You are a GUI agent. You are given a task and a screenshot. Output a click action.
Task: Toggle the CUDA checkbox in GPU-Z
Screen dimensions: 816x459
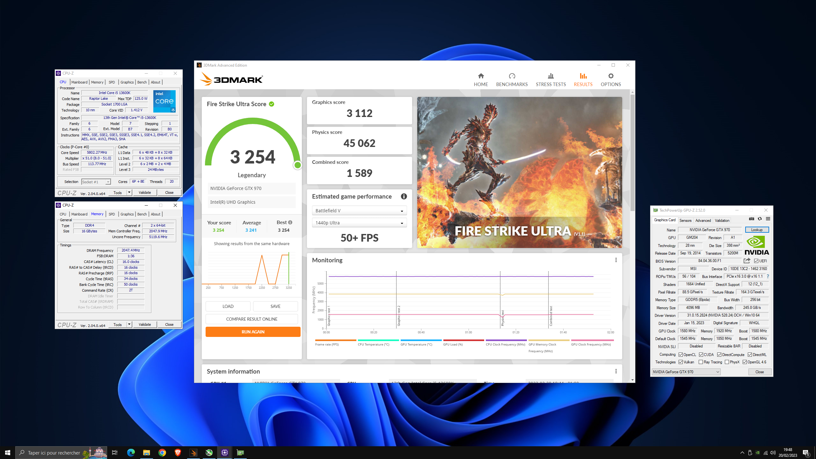click(701, 355)
